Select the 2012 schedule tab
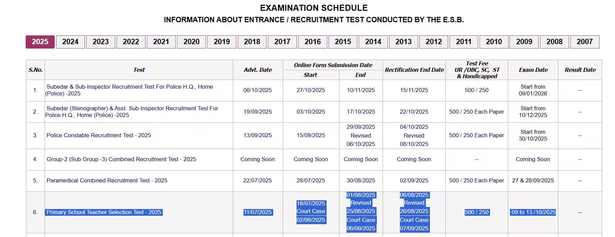615x237 pixels. (x=434, y=42)
